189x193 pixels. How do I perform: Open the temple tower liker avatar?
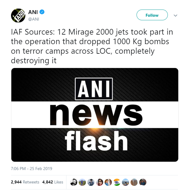click(x=134, y=182)
